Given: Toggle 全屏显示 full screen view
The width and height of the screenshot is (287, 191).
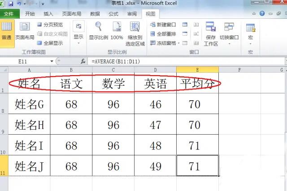Looking at the screenshot, I should [x=50, y=43].
